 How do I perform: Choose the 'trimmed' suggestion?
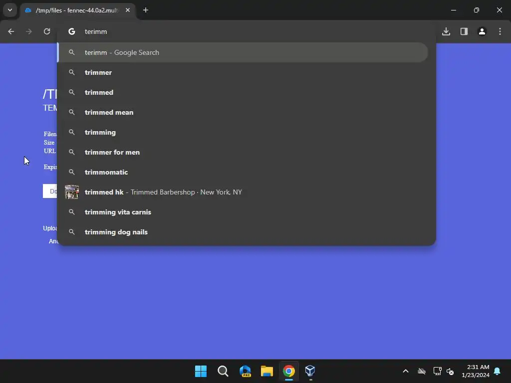243,92
